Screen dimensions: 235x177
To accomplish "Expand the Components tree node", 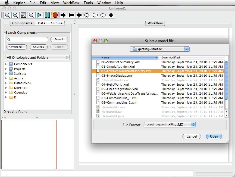I will pos(6,64).
